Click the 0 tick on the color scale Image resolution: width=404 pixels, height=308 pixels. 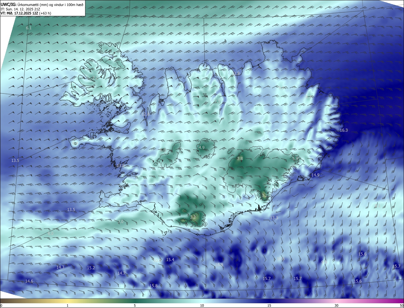click(1, 306)
